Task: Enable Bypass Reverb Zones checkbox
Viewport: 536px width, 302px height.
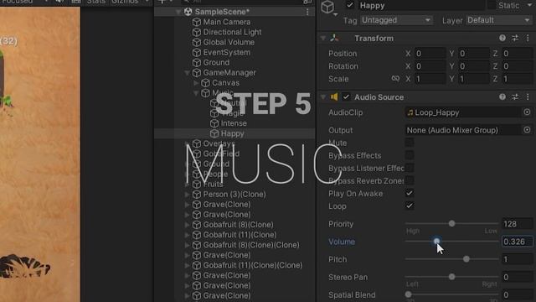Action: coord(410,180)
